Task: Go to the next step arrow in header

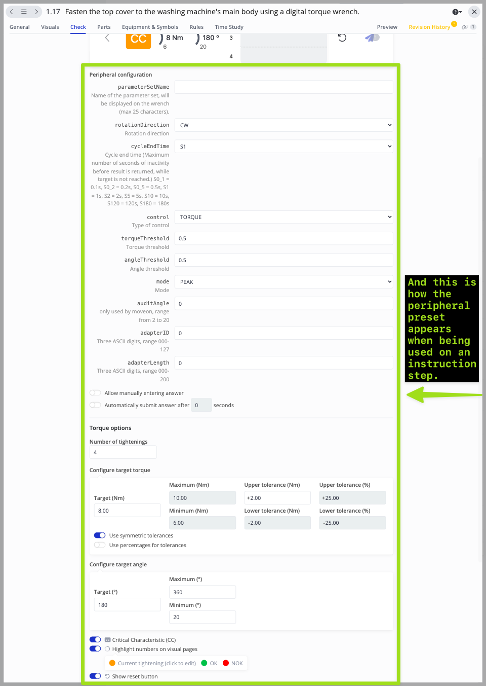Action: [36, 12]
